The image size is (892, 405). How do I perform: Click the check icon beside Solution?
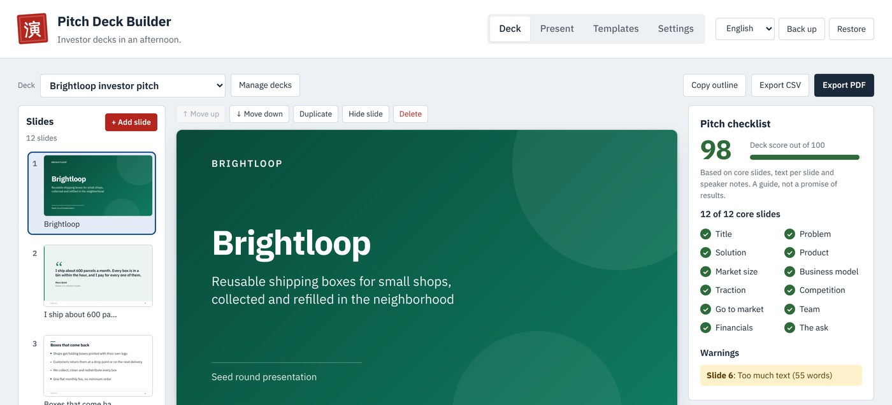tap(705, 252)
